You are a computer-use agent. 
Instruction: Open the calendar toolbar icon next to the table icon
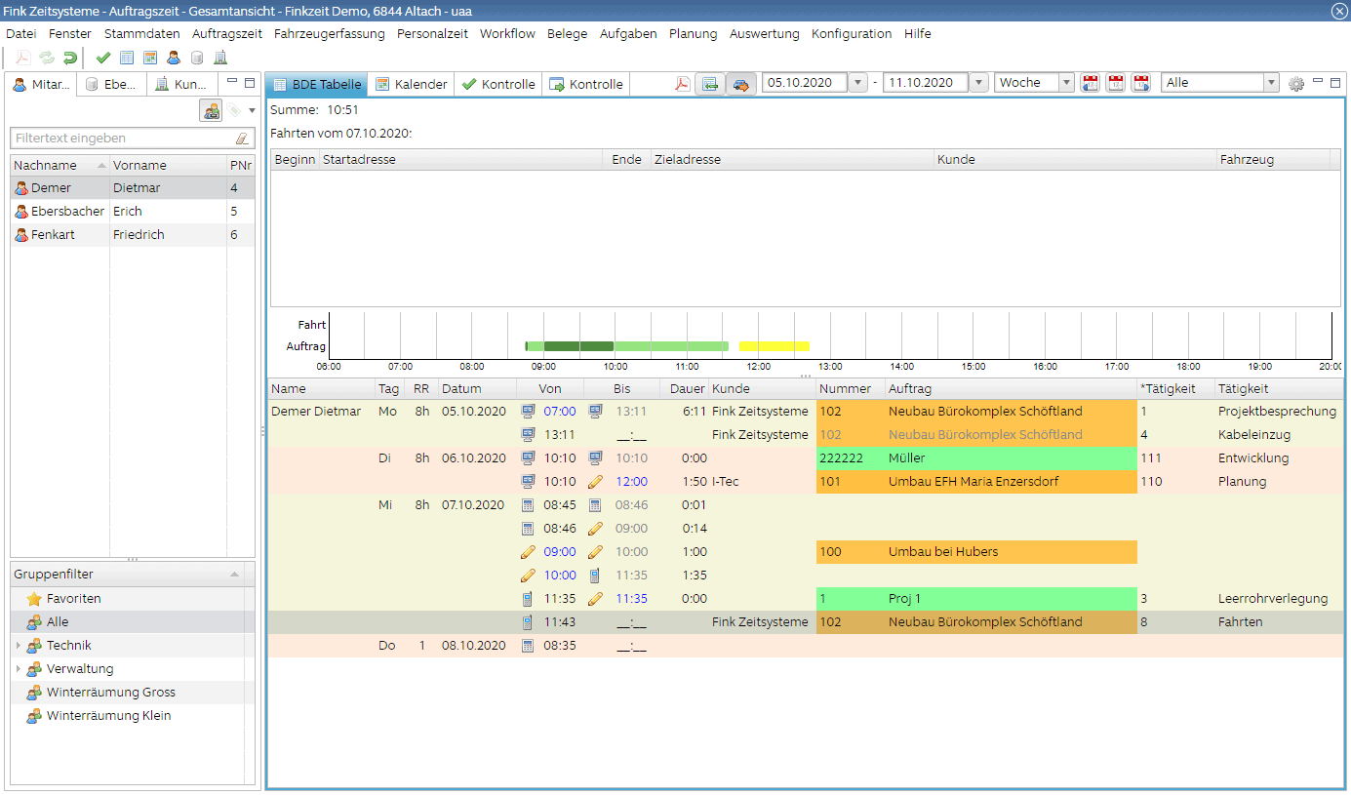click(x=150, y=58)
